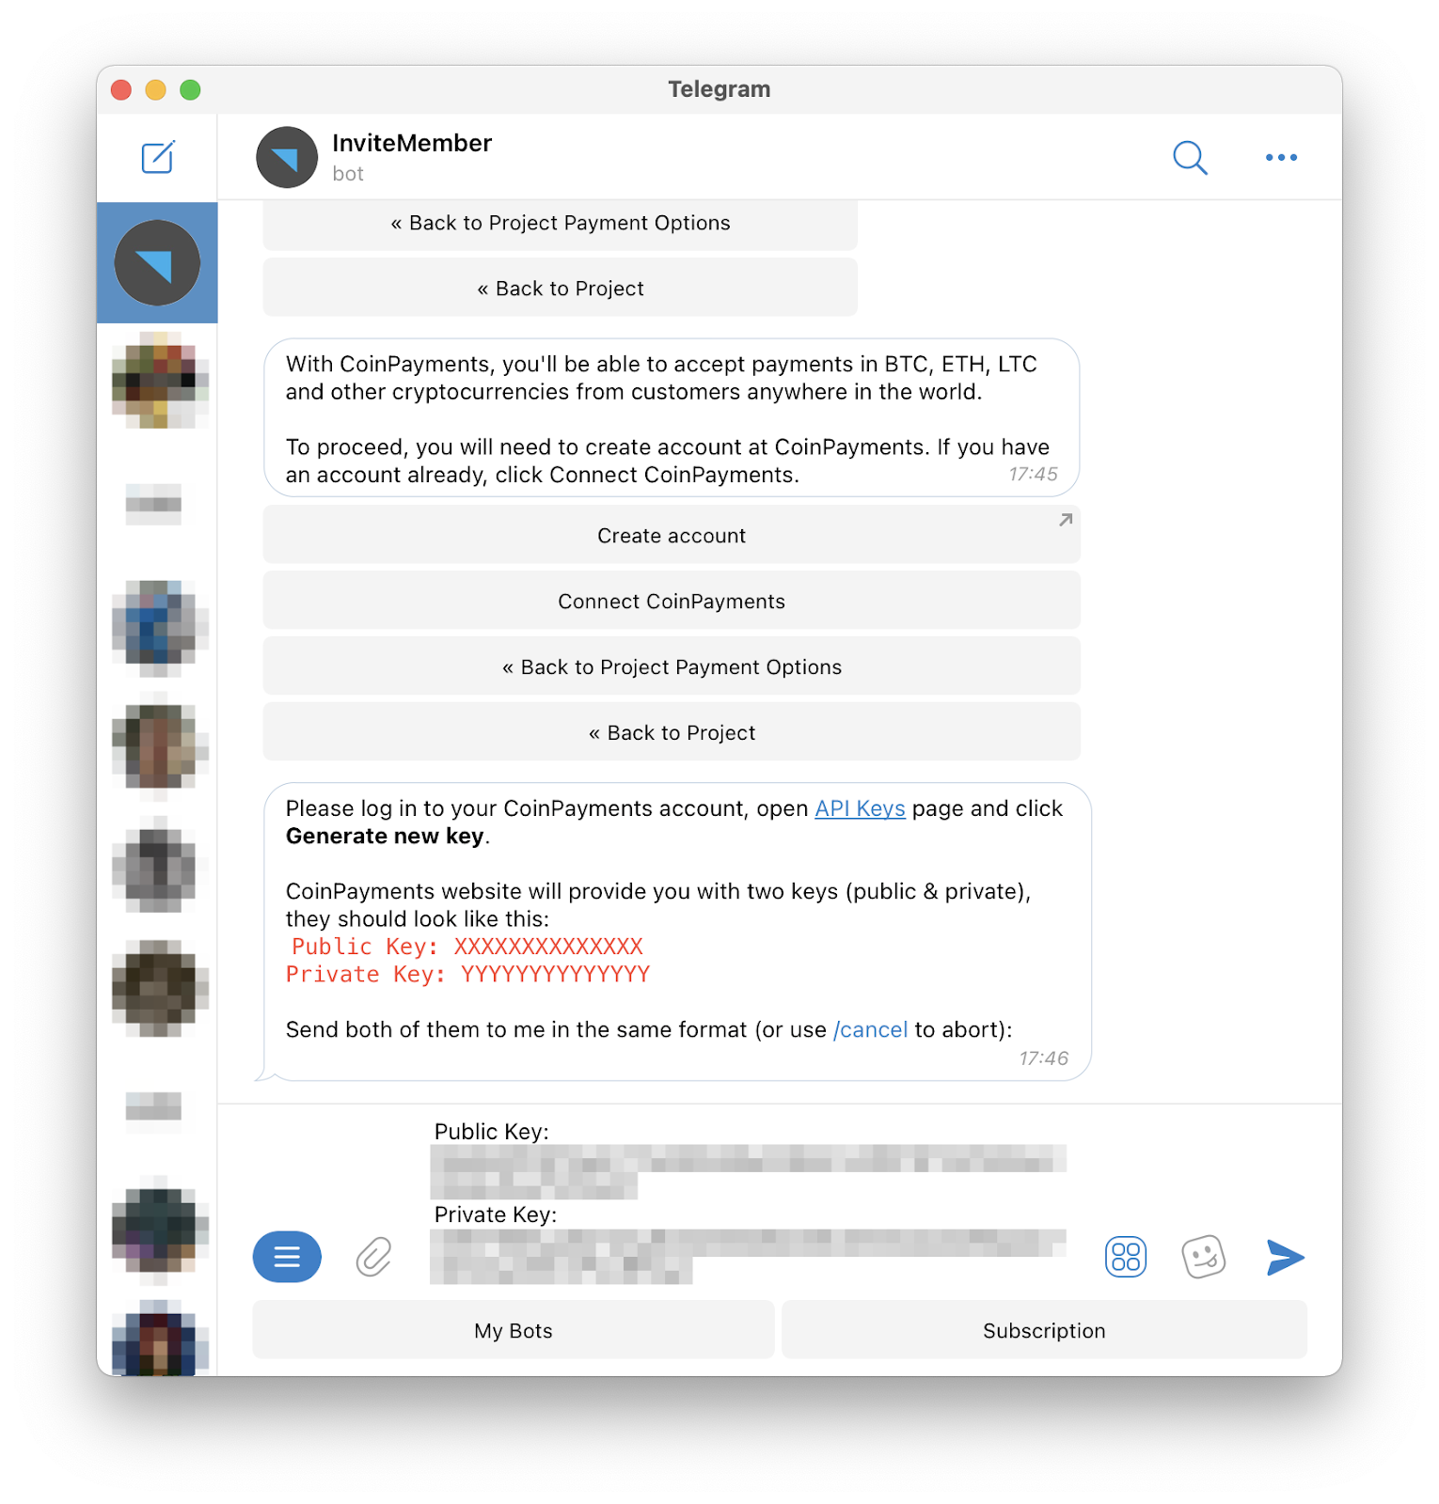Click the /cancel command link
Image resolution: width=1439 pixels, height=1504 pixels.
[871, 1029]
